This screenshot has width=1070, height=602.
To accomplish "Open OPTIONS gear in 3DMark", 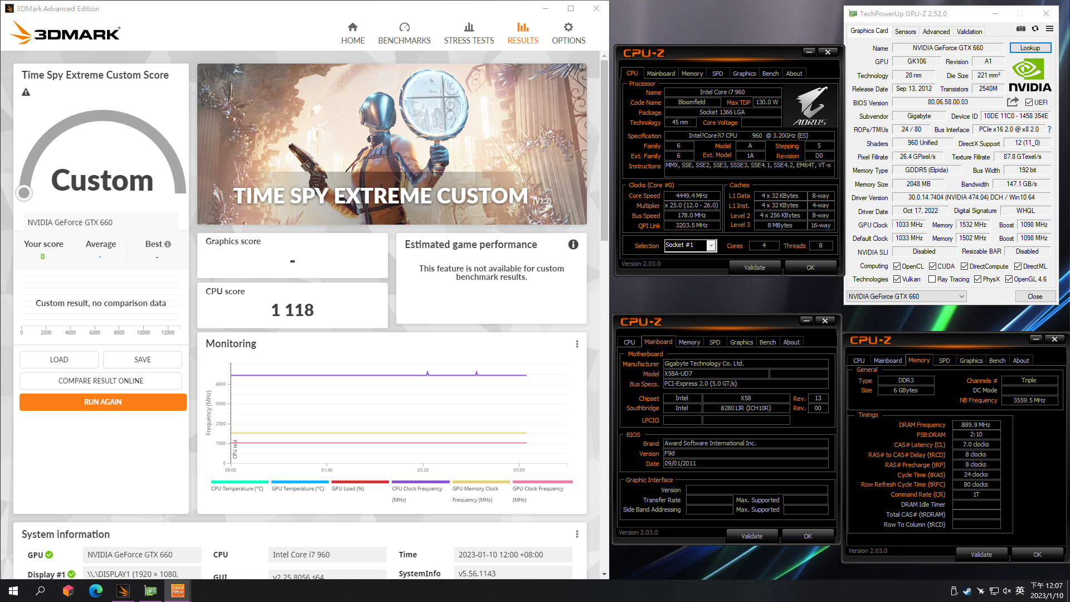I will (568, 33).
